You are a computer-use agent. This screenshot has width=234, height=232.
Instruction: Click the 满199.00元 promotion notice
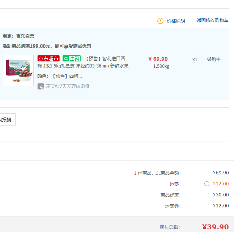click(x=47, y=46)
